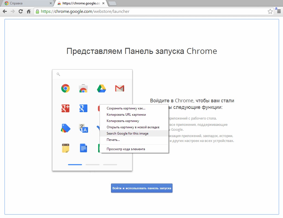This screenshot has height=218, width=283.
Task: Reload the page with the refresh icon
Action: point(21,11)
